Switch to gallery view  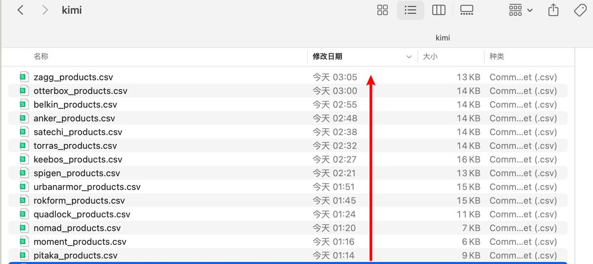[x=466, y=10]
